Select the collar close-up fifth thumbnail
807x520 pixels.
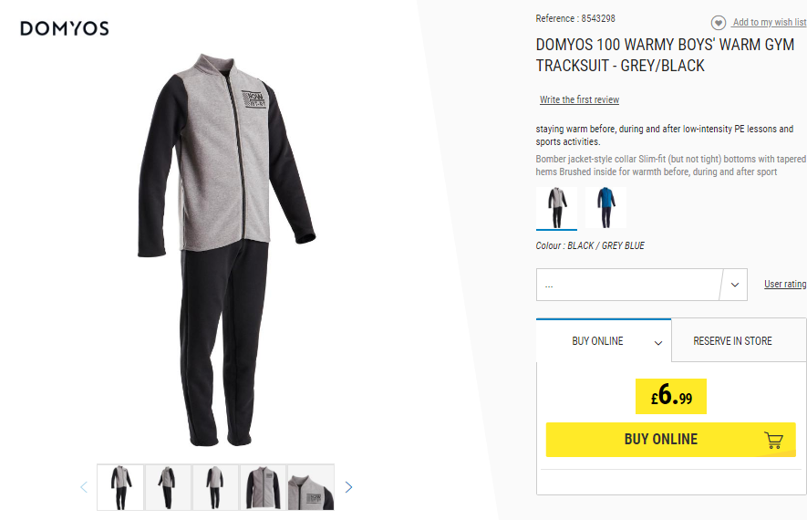[311, 487]
